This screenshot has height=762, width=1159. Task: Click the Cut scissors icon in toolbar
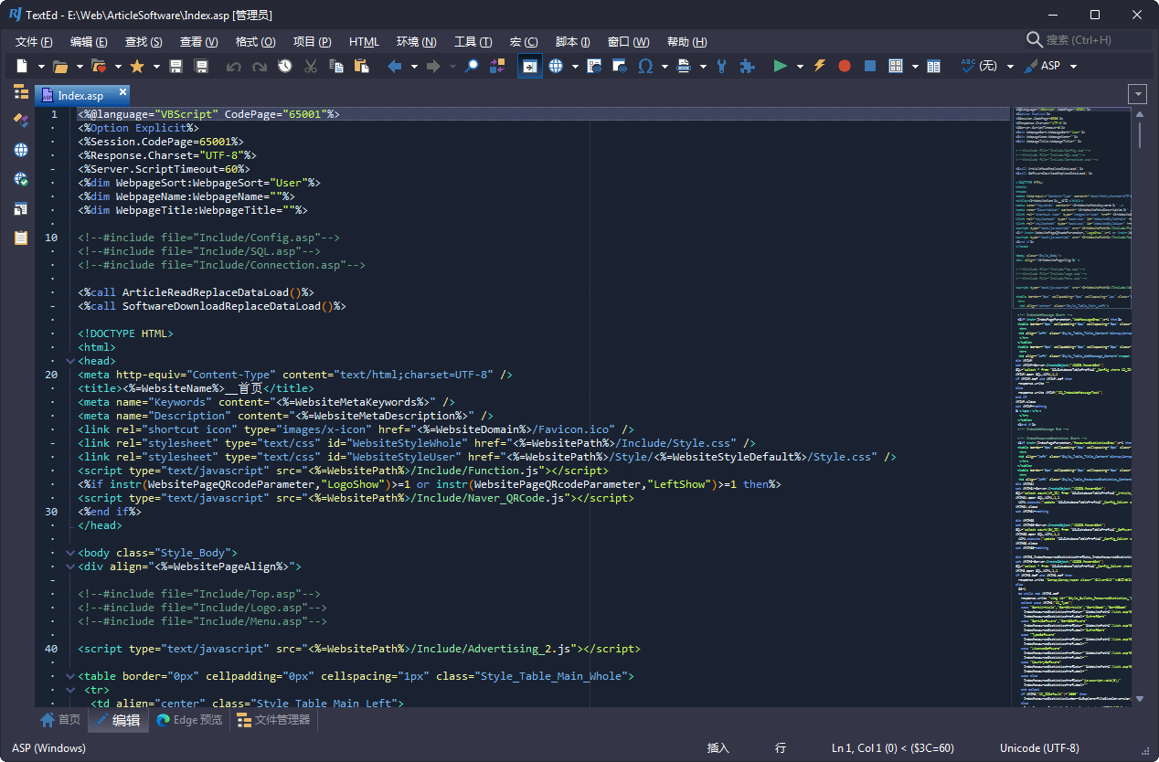[311, 66]
